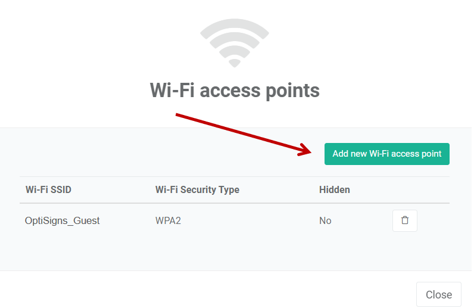Click empty gray area below the table row
This screenshot has height=308, width=474.
[234, 253]
